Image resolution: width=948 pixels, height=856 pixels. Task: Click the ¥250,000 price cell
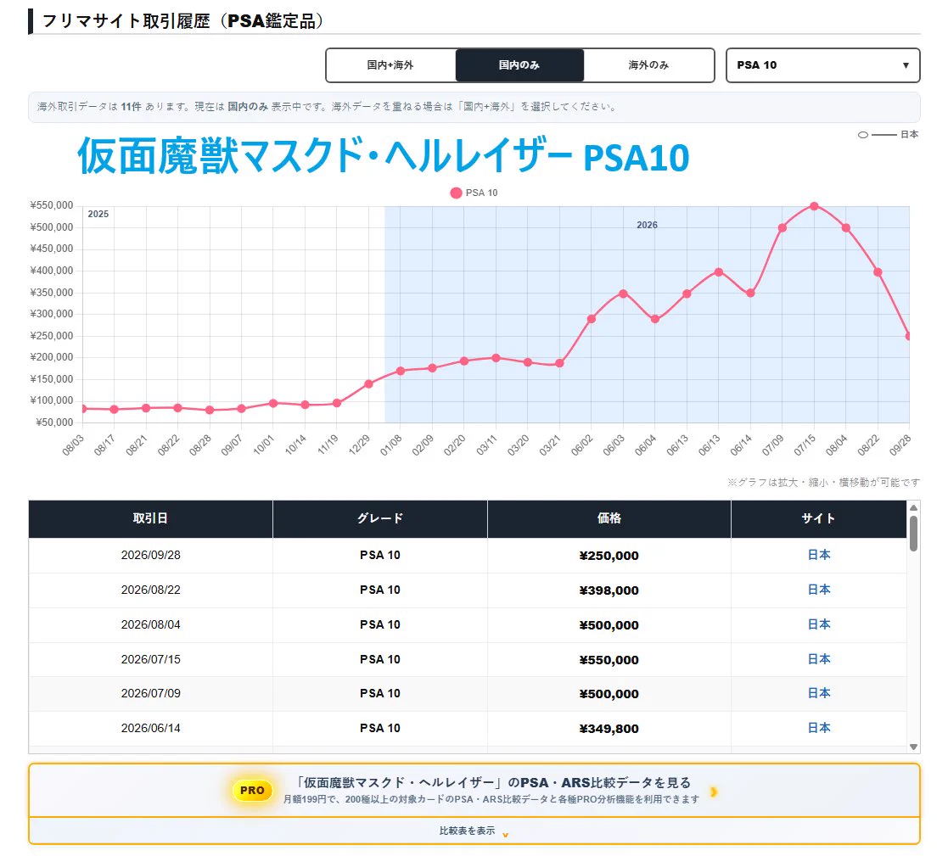pos(609,556)
